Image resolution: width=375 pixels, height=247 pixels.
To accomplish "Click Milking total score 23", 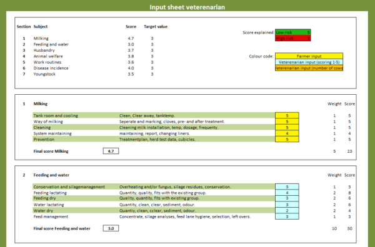I will (x=349, y=151).
